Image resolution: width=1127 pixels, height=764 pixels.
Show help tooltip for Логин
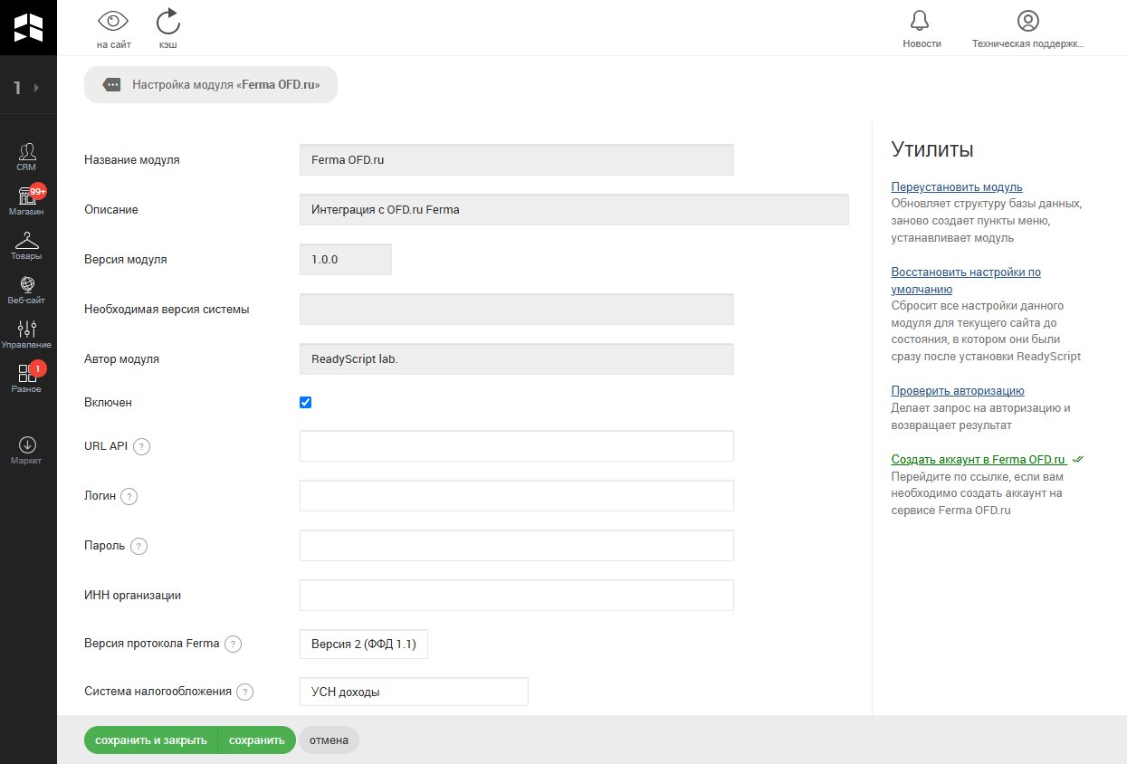pyautogui.click(x=129, y=496)
